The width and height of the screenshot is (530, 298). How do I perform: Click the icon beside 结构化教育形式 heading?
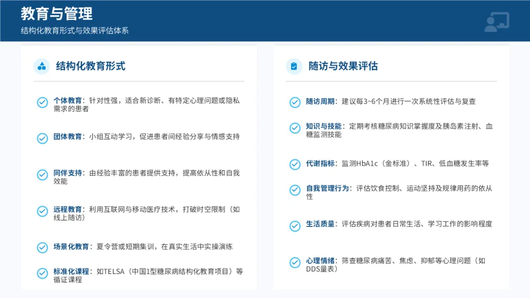[x=42, y=66]
